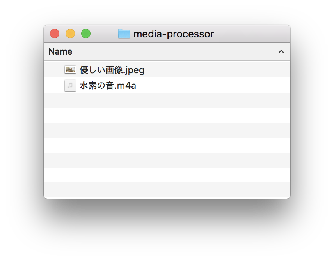Deselect files by clicking a middle empty row

coord(167,145)
